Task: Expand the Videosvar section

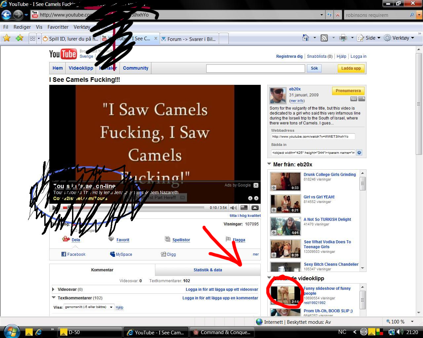Action: 53,289
